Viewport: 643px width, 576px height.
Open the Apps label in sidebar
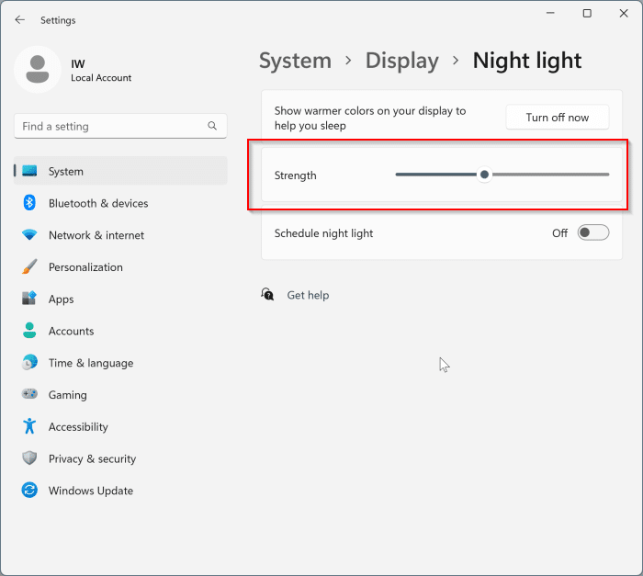[62, 299]
